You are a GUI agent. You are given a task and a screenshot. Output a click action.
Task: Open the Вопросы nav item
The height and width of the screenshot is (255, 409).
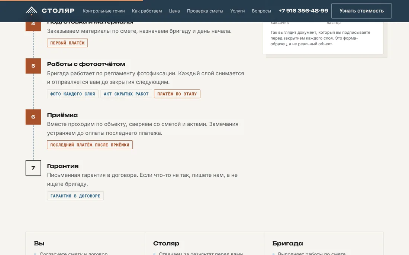pos(261,11)
